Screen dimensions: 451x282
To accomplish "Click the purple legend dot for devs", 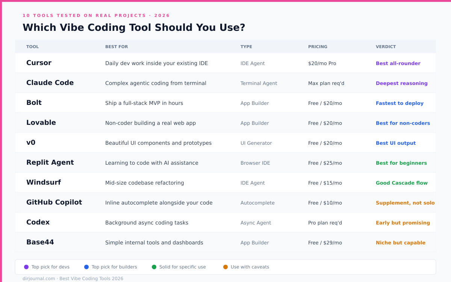I will (x=26, y=267).
